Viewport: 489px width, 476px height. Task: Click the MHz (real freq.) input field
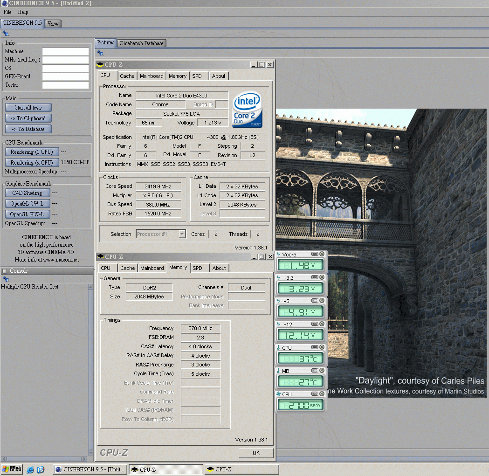[65, 60]
